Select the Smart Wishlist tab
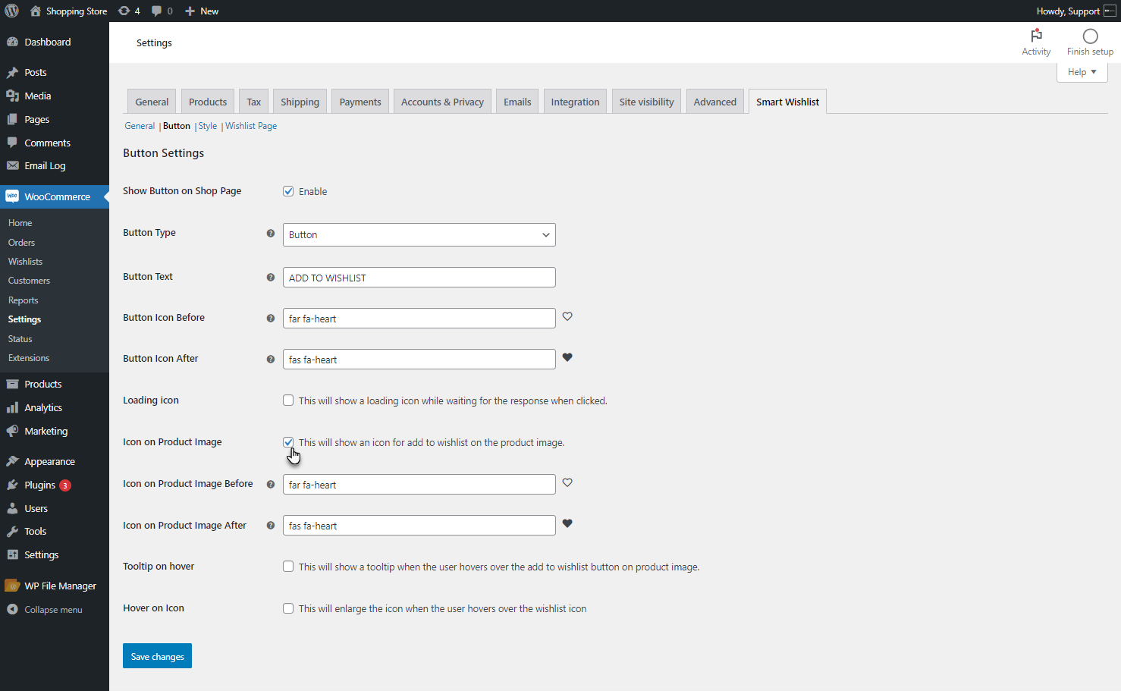1121x691 pixels. point(787,102)
